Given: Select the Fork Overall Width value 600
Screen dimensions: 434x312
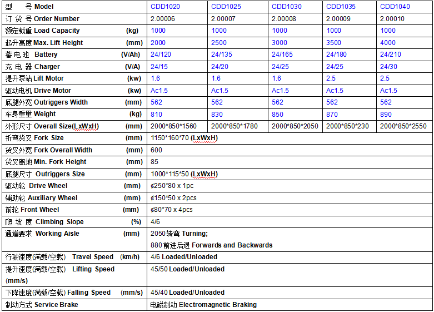Looking at the screenshot, I should (x=156, y=150).
